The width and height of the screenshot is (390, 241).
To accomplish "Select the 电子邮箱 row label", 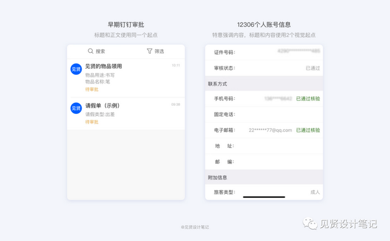I will 225,130.
